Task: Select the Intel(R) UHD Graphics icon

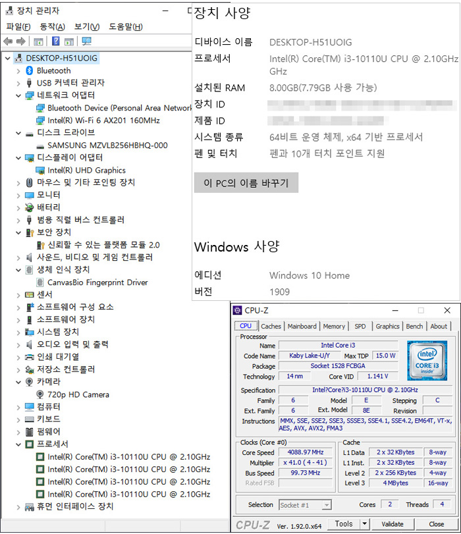Action: 40,171
